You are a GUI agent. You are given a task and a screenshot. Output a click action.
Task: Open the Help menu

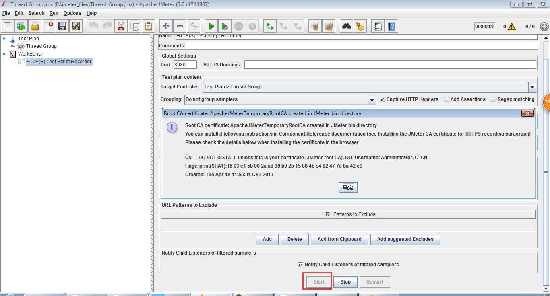[x=91, y=13]
